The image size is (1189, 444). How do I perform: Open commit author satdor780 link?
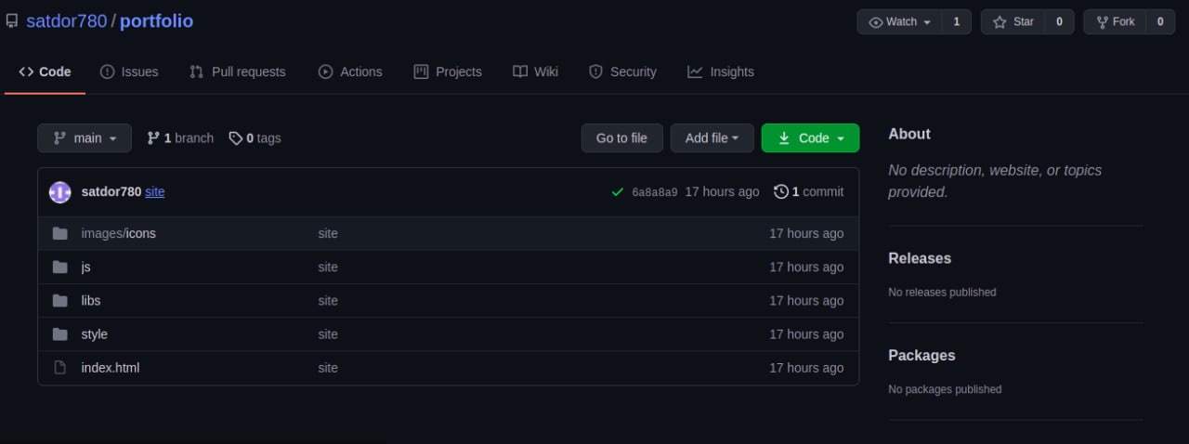111,191
